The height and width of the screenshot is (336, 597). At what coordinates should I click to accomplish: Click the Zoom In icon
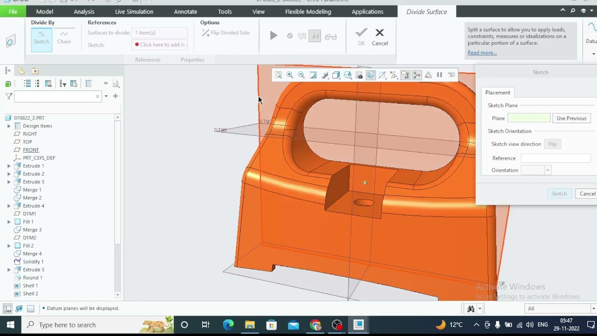pyautogui.click(x=290, y=75)
